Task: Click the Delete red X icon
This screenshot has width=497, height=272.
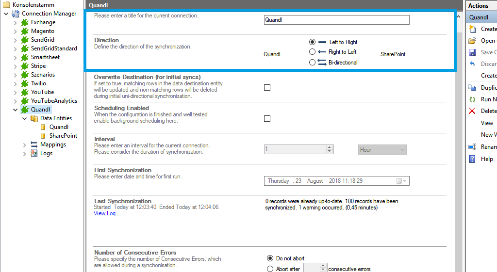Action: click(472, 111)
